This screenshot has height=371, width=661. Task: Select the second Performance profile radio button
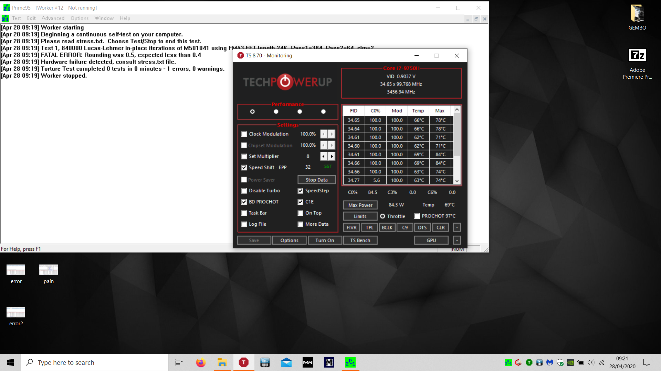276,112
